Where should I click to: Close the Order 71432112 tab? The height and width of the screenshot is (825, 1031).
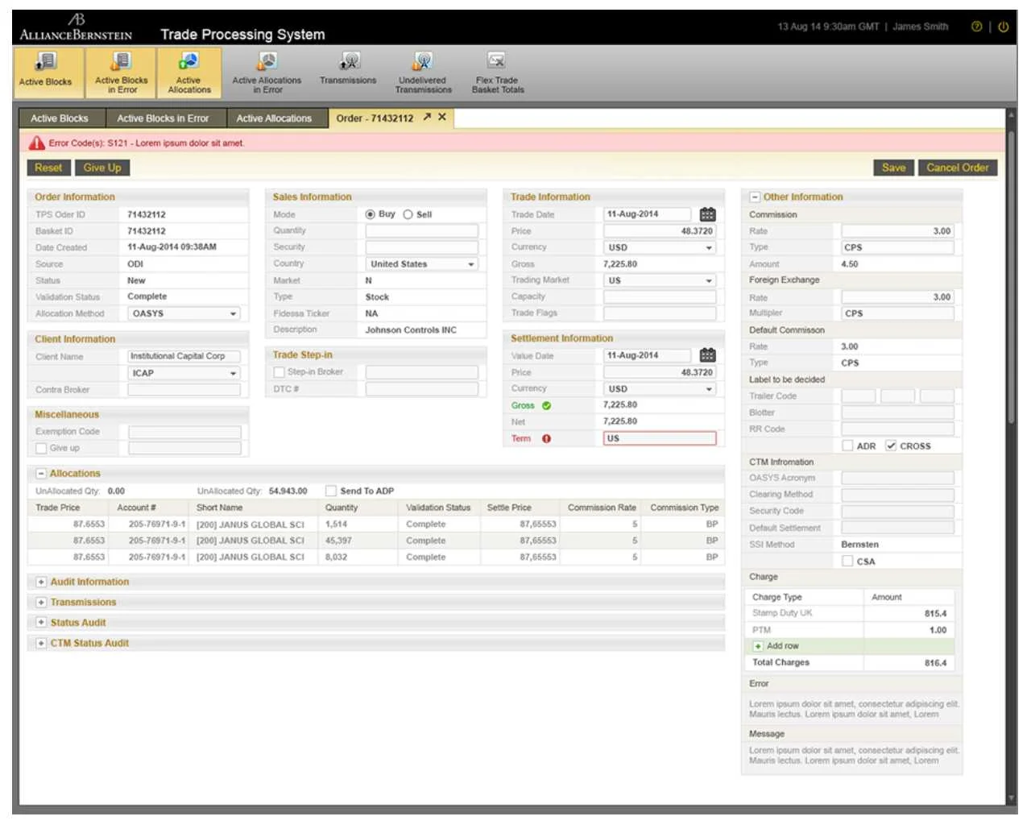coord(442,117)
